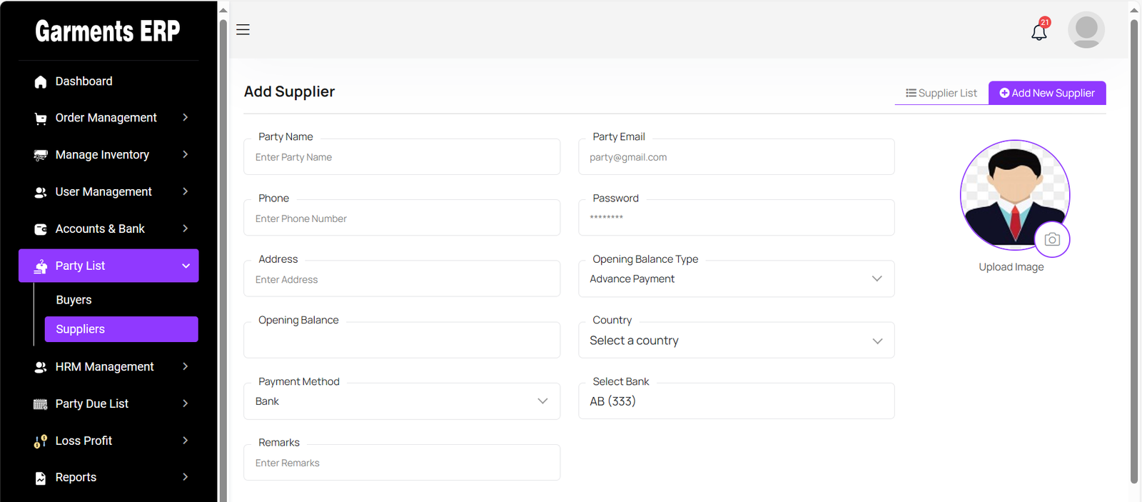Click the camera upload image icon
1142x502 pixels.
pyautogui.click(x=1051, y=240)
